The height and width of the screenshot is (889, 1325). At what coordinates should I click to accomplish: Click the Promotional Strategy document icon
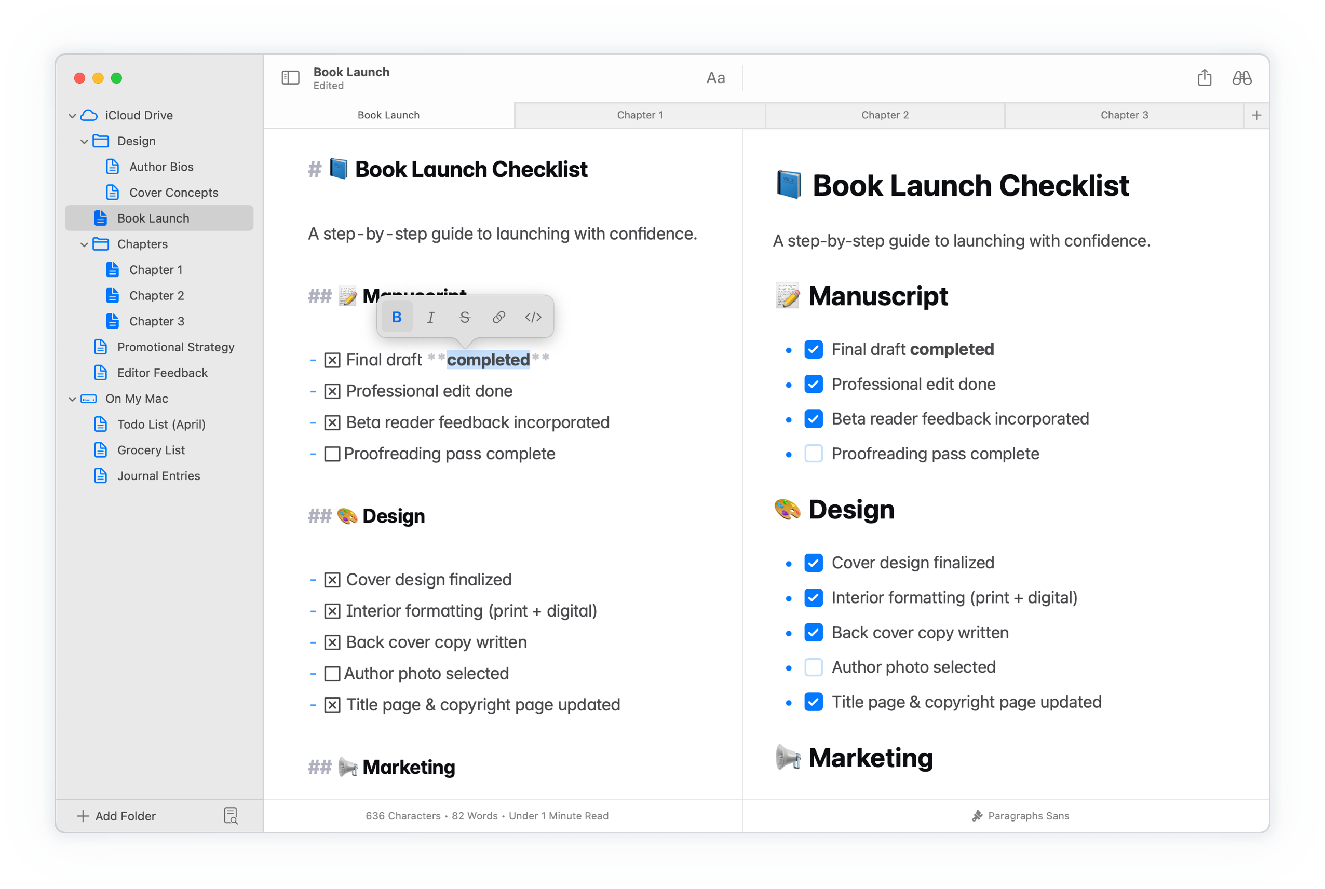[101, 347]
